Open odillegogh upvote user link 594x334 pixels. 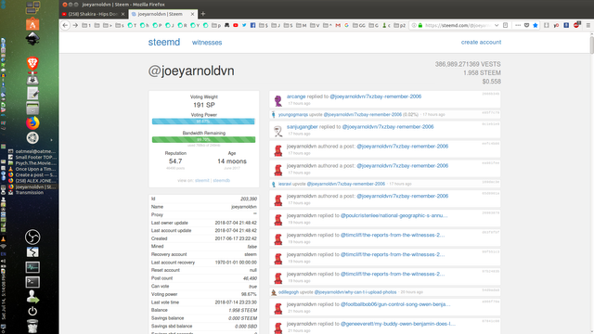289,292
